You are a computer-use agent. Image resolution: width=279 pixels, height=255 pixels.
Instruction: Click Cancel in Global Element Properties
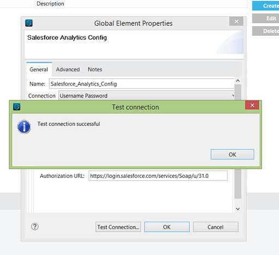[x=216, y=227]
